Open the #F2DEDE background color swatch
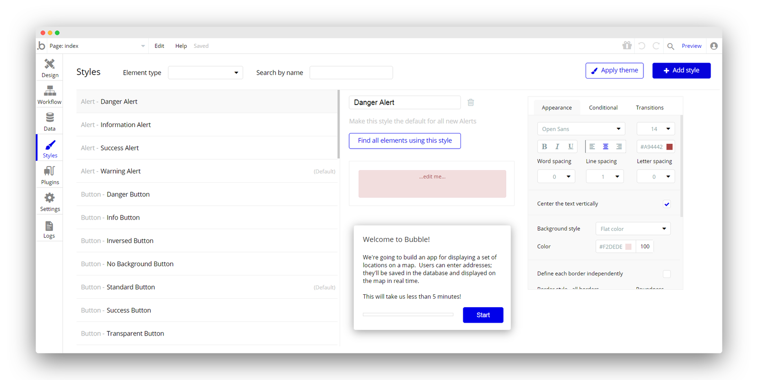Viewport: 758px width, 380px height. click(628, 247)
